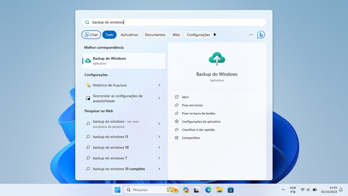Switch to the Web filter
The image size is (348, 196).
(x=176, y=34)
